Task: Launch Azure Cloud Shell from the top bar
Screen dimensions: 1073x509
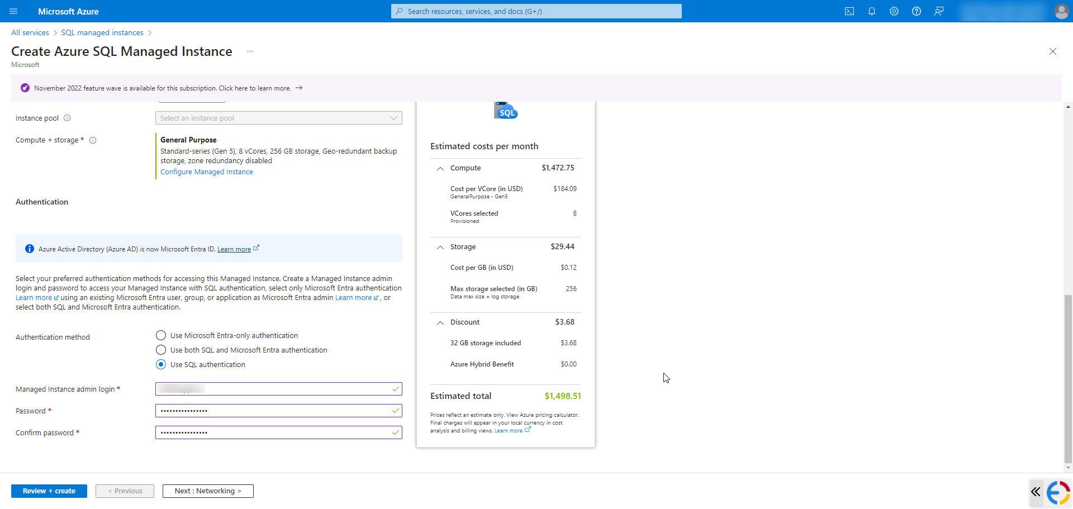Action: 849,11
